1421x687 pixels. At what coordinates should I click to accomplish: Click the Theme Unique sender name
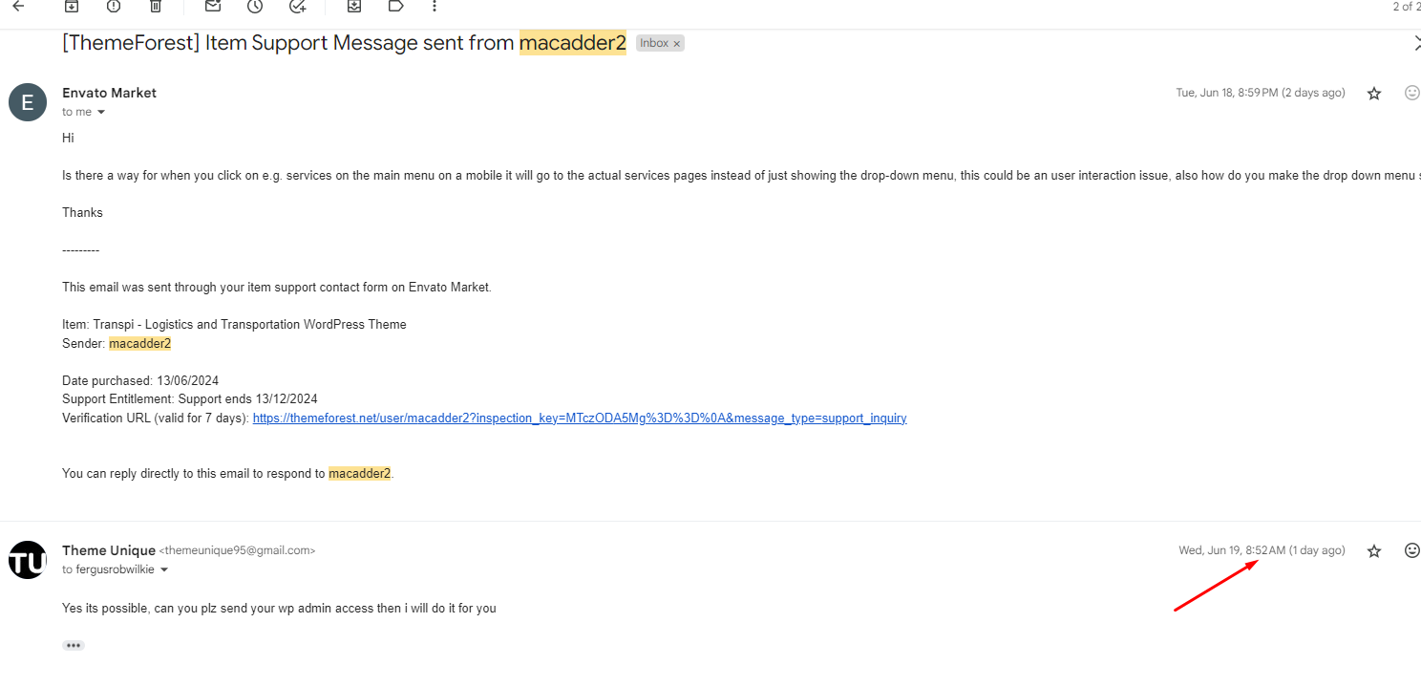[x=109, y=550]
